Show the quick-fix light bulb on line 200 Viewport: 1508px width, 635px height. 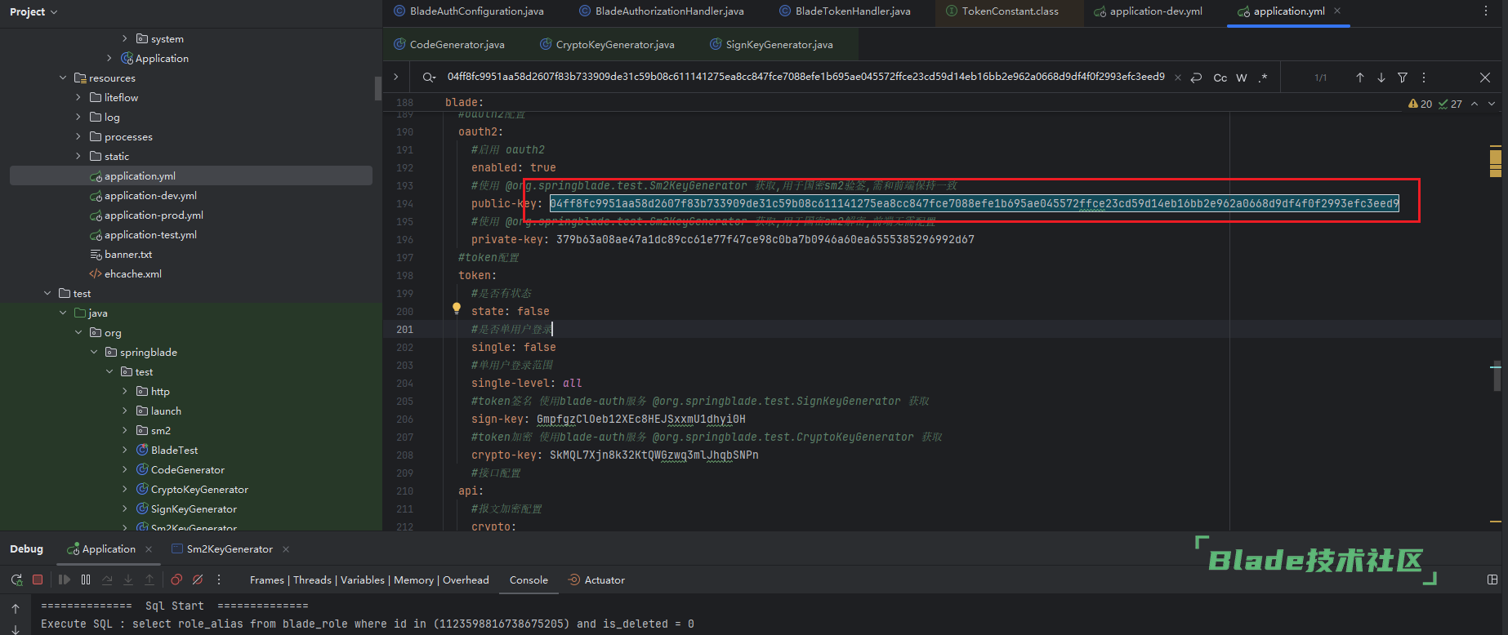click(x=457, y=309)
